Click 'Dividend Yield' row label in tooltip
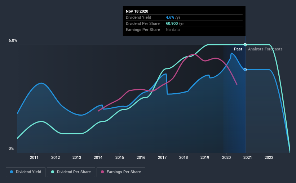 [x=138, y=17]
